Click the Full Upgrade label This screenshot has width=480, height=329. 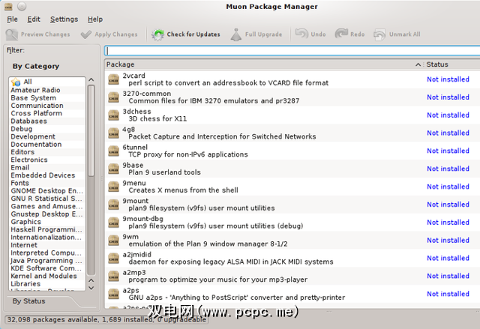click(x=263, y=34)
